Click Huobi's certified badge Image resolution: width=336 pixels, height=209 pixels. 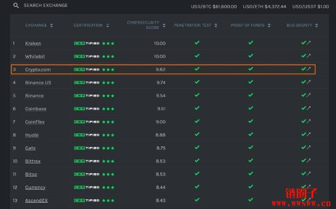pyautogui.click(x=86, y=135)
